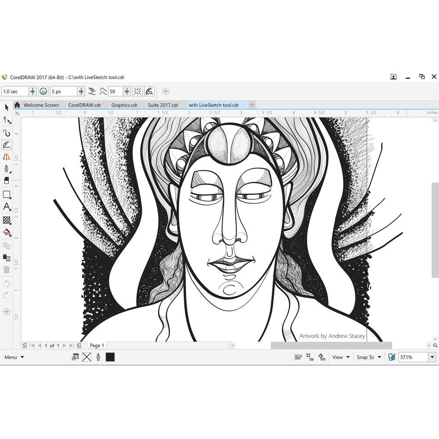Select the Shape edit tool

pyautogui.click(x=7, y=120)
